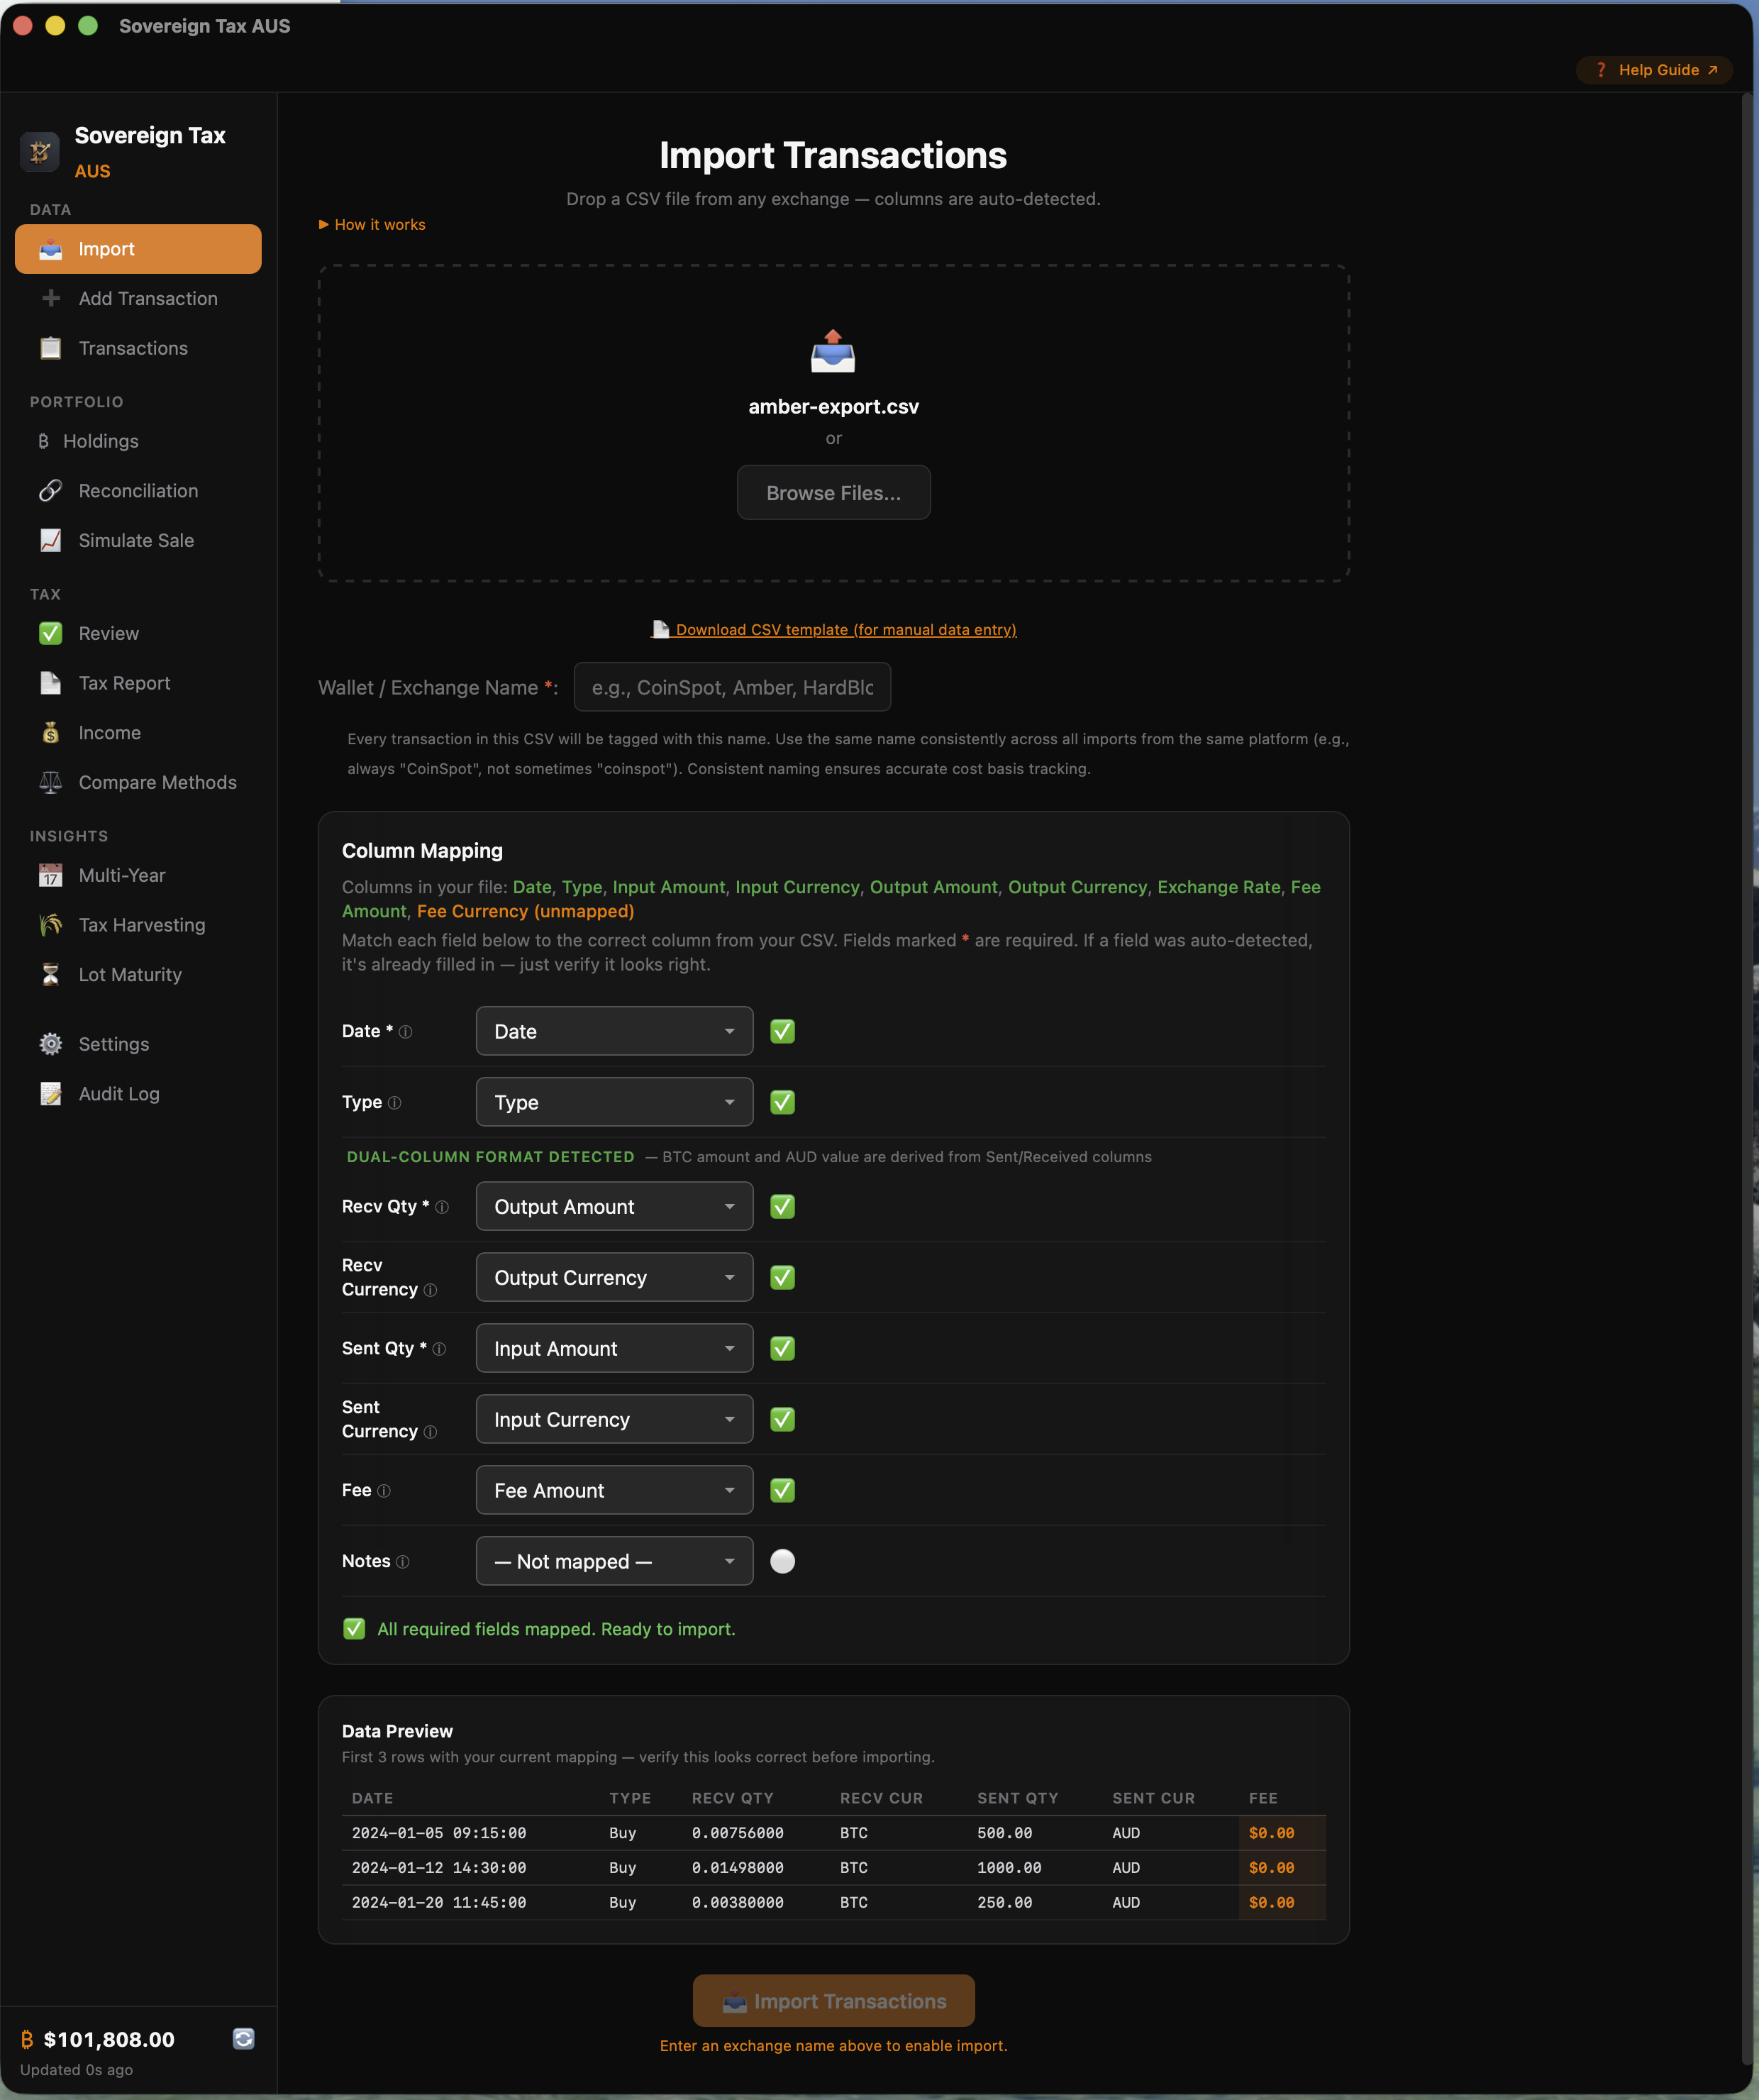The height and width of the screenshot is (2100, 1759).
Task: Click the Lot Maturity hourglass icon
Action: pos(50,974)
